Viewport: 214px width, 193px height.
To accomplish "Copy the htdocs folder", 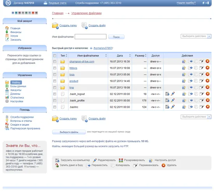I will [196, 68].
